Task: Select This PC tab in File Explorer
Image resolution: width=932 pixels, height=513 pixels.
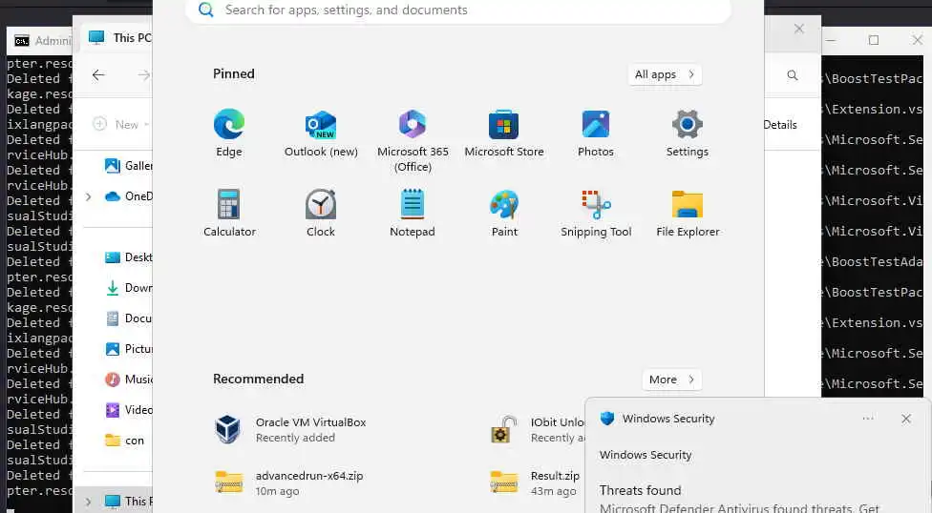Action: (118, 38)
